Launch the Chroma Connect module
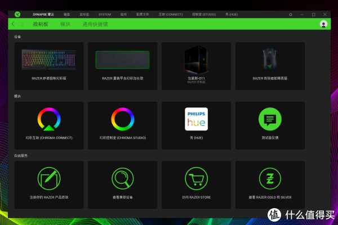 click(49, 125)
